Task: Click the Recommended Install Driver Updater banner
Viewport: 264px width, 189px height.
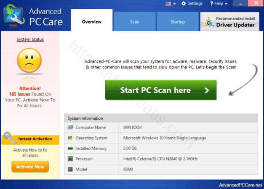Action: [230, 22]
